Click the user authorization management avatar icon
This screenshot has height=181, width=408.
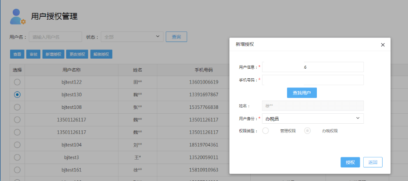pos(17,17)
